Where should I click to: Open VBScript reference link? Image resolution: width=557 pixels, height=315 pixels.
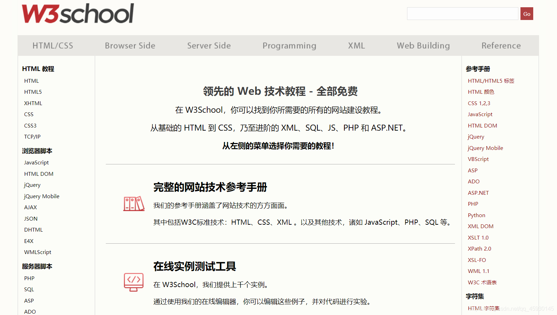coord(478,159)
